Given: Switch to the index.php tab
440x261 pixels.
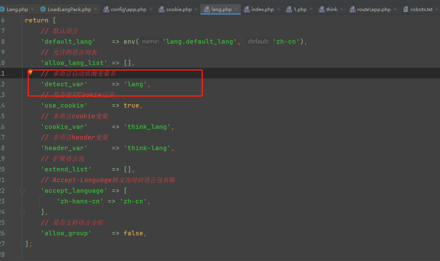Looking at the screenshot, I should pos(262,9).
